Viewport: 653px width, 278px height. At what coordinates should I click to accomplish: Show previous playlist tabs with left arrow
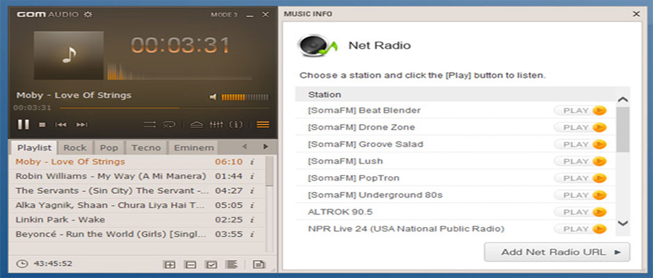click(x=245, y=146)
